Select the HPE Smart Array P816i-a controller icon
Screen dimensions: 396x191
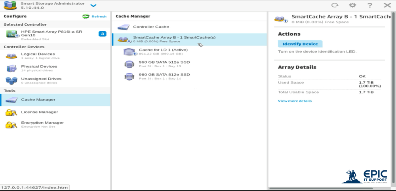click(12, 34)
